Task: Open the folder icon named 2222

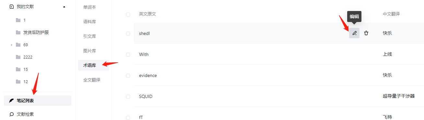Action: [18, 57]
